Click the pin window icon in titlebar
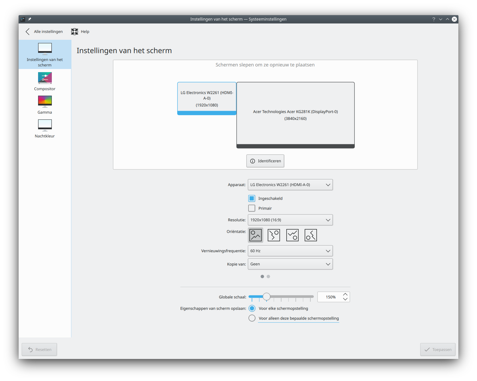477x381 pixels. pos(29,19)
